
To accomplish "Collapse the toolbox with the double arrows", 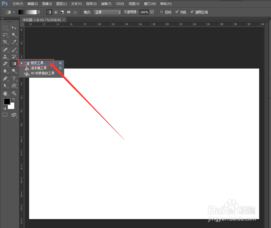I will (2, 18).
